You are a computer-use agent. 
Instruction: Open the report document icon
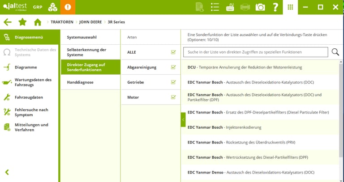[200, 7]
